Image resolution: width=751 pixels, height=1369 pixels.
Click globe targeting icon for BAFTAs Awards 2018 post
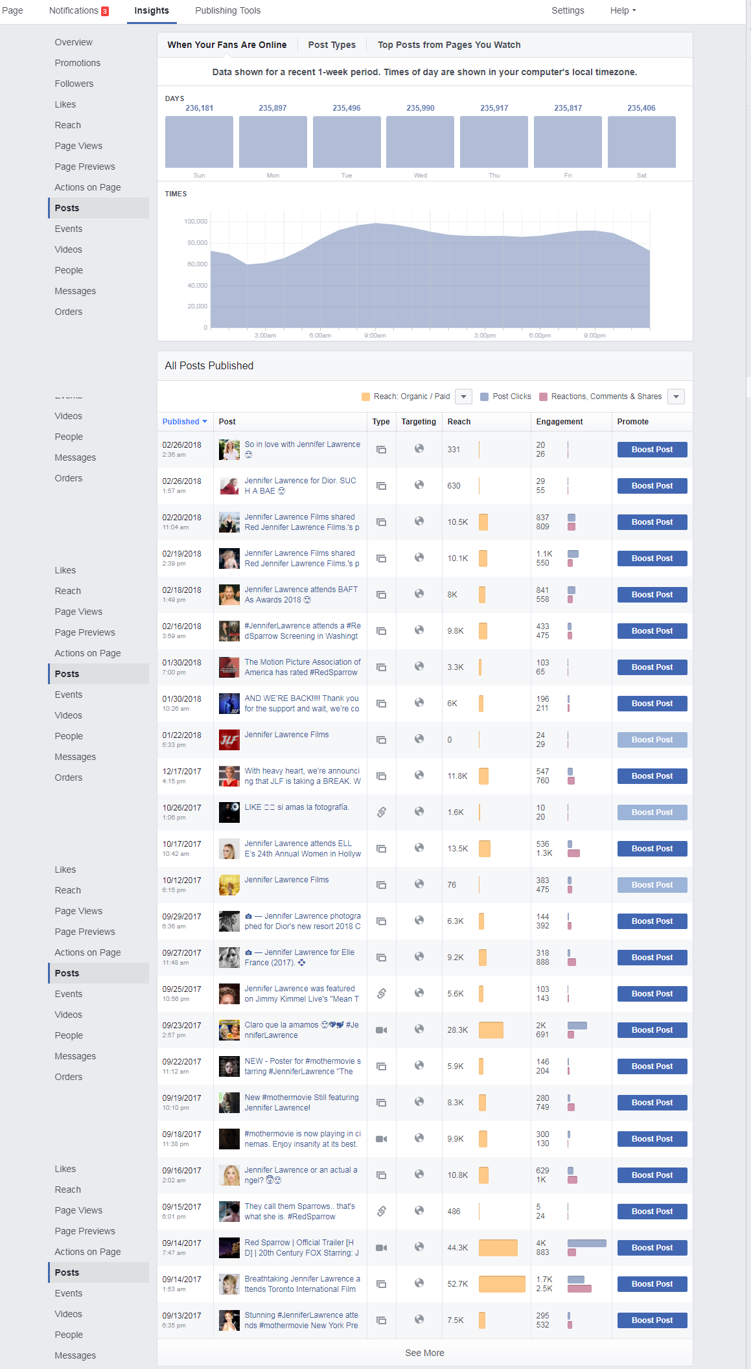tap(419, 593)
